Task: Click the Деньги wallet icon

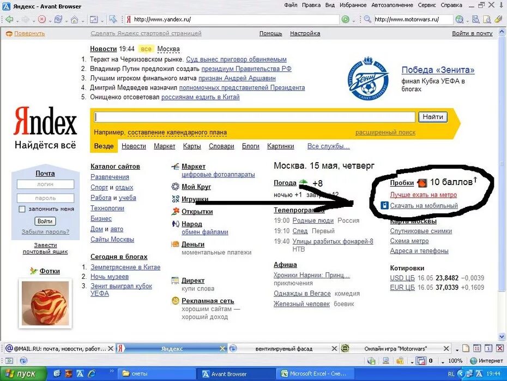Action: (175, 244)
